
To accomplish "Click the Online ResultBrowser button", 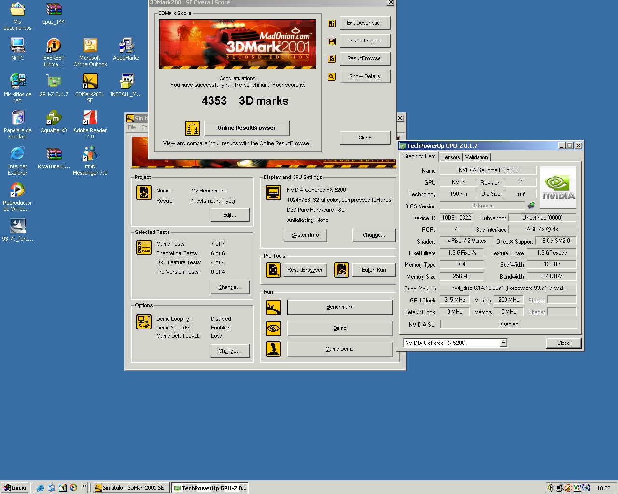I will point(247,128).
